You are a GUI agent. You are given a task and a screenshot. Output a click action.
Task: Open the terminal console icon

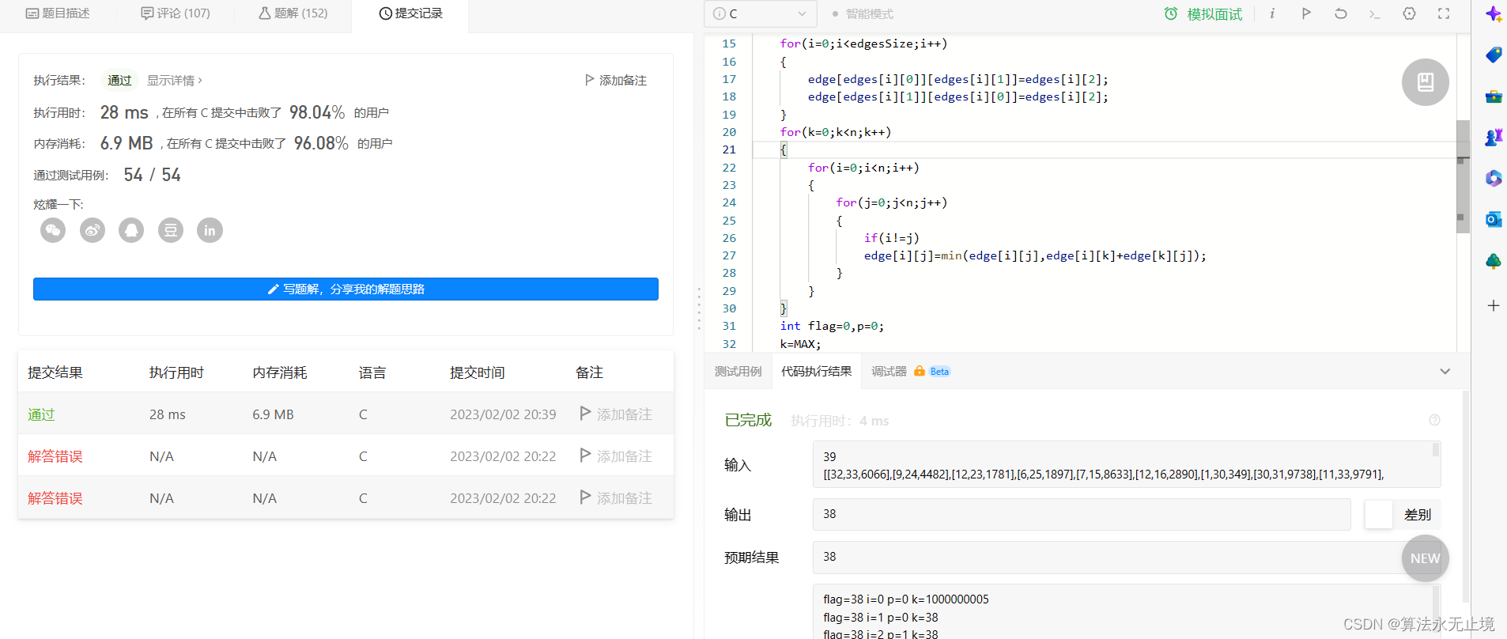(x=1375, y=13)
